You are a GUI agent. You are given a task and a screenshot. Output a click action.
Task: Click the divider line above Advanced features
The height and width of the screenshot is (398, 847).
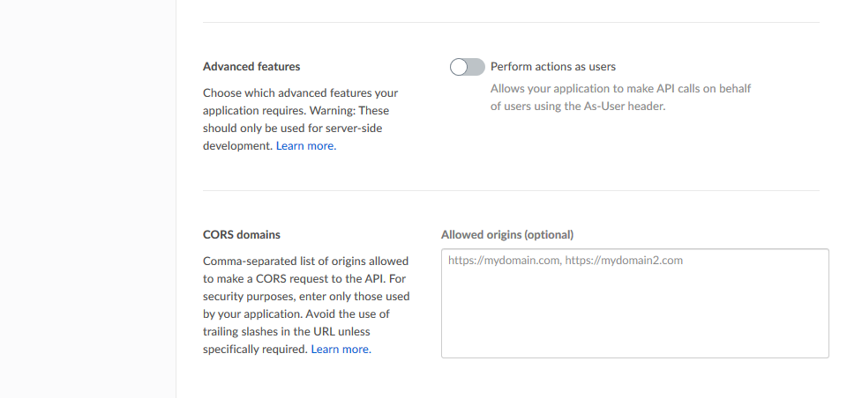(x=511, y=22)
